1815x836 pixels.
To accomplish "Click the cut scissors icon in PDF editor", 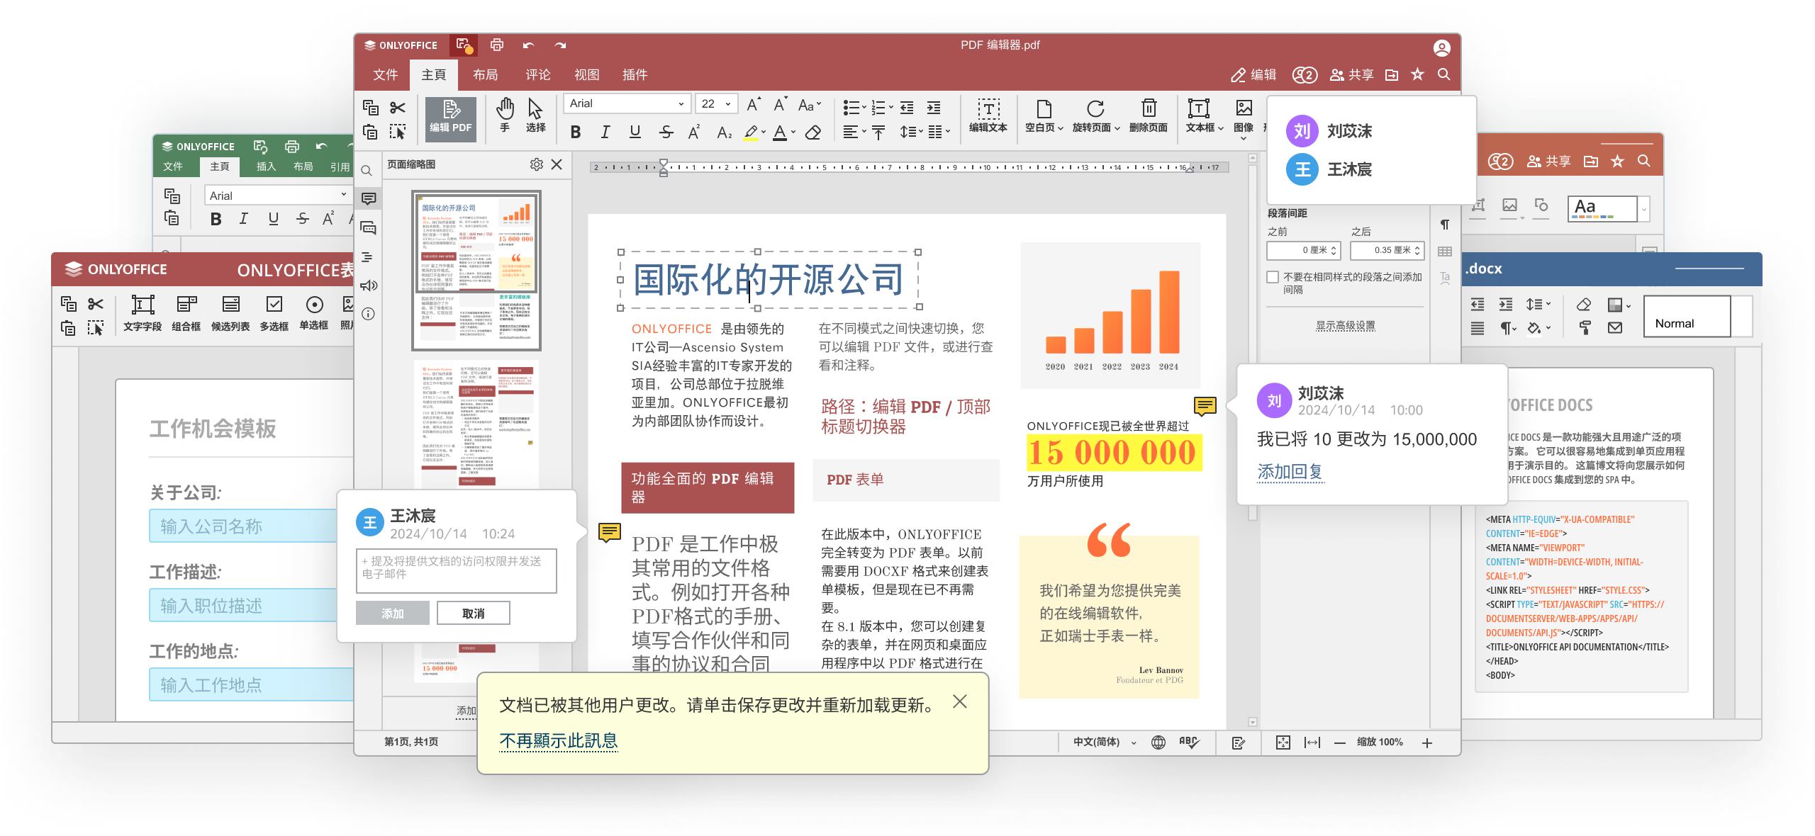I will tap(397, 108).
